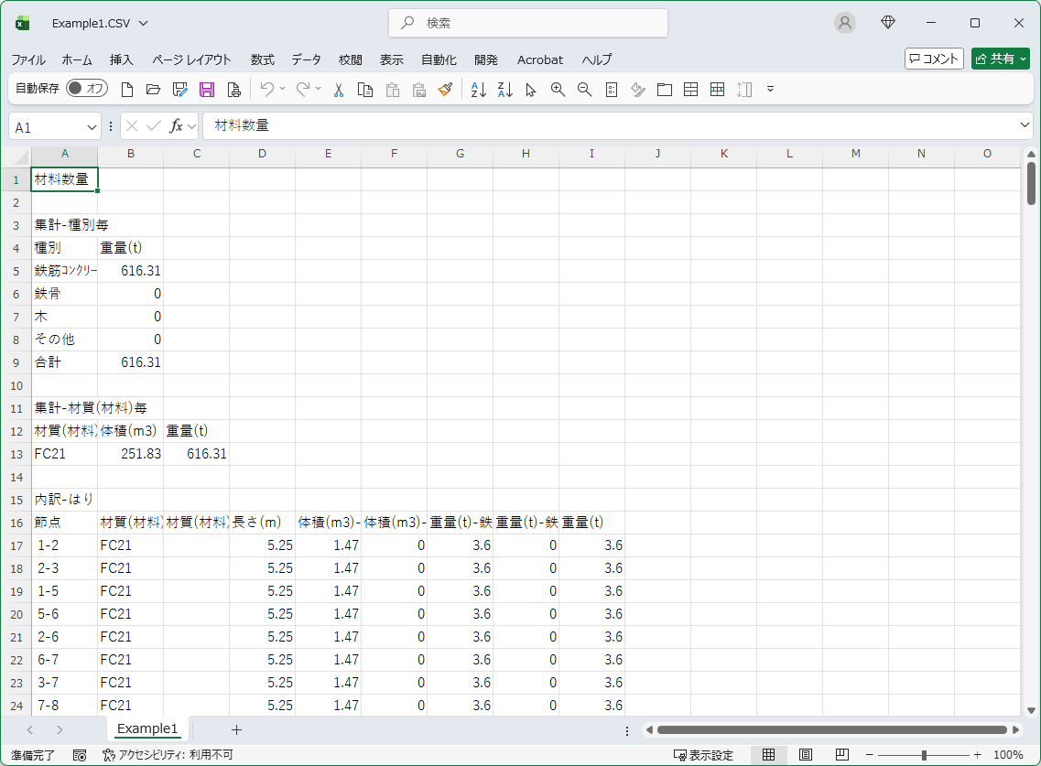Image resolution: width=1041 pixels, height=766 pixels.
Task: Switch to Page Break Preview
Action: (x=841, y=755)
